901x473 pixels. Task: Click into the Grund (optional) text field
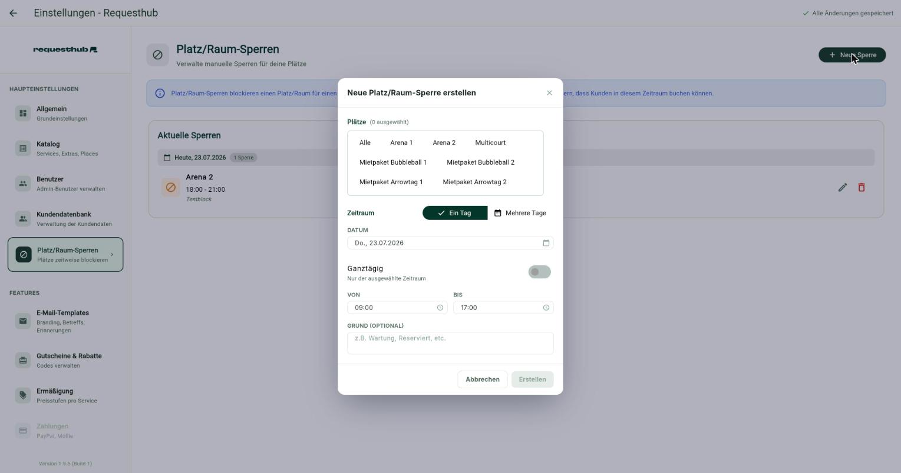click(450, 343)
